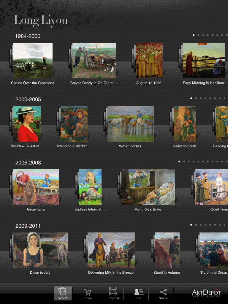
Task: Click the Long Liyou artist title
Action: [41, 21]
